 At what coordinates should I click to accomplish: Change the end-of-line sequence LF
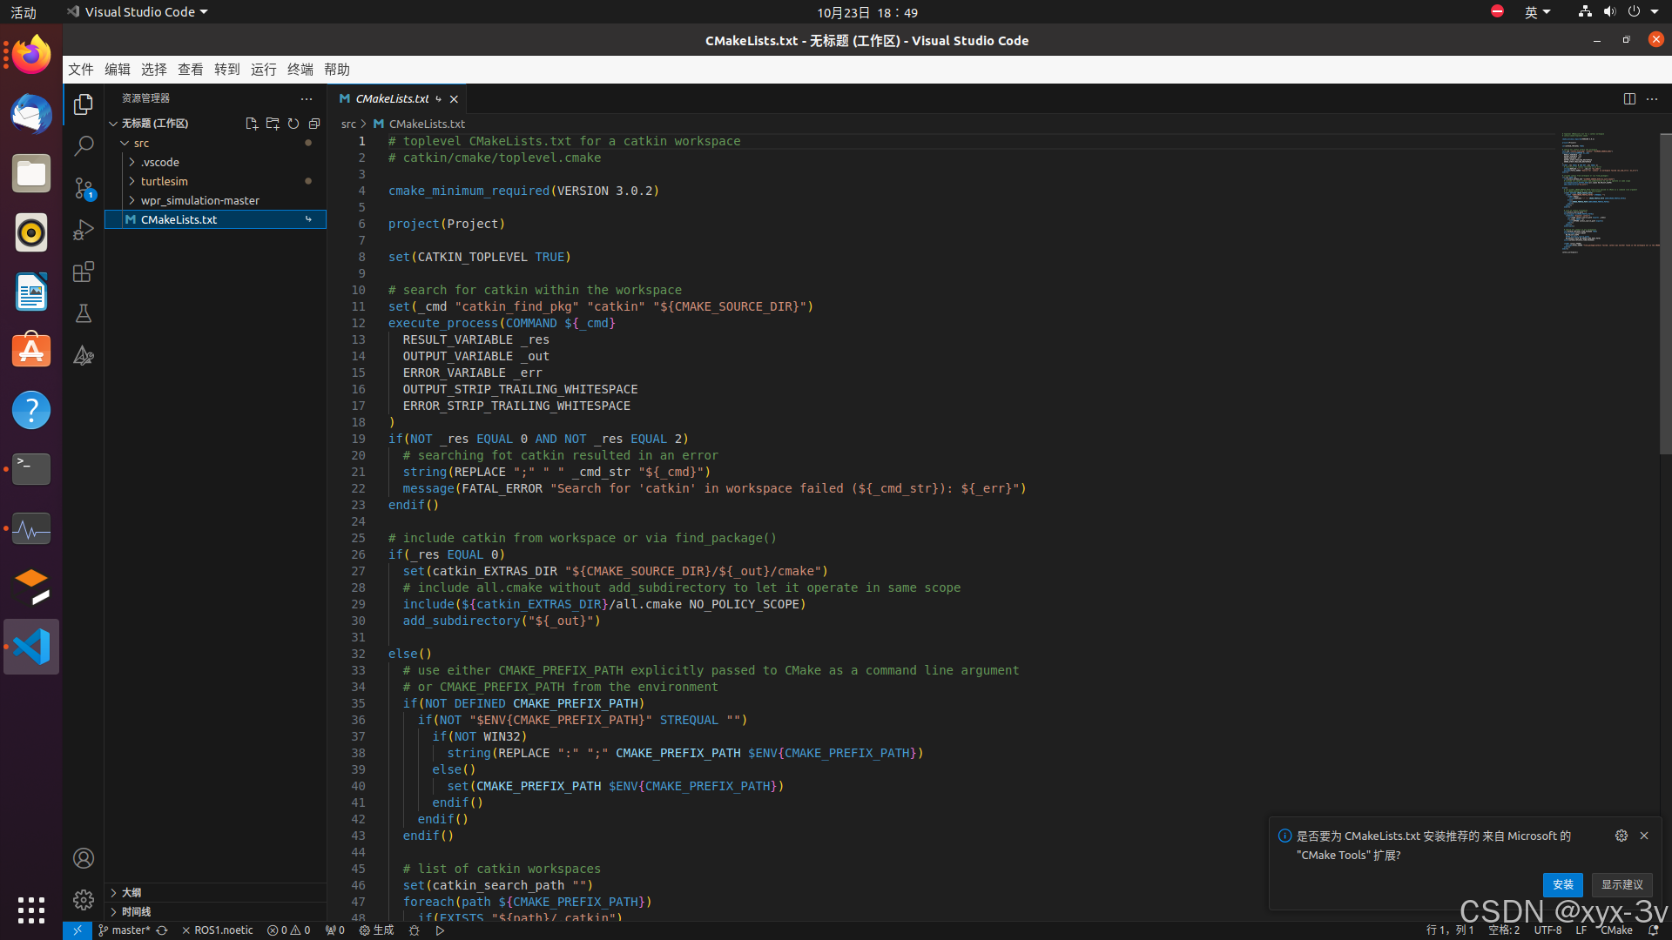1581,930
